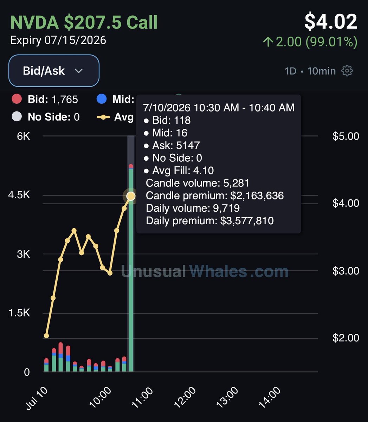Viewport: 368px width, 422px height.
Task: Click the Bid: 1,765 legend label
Action: (53, 99)
